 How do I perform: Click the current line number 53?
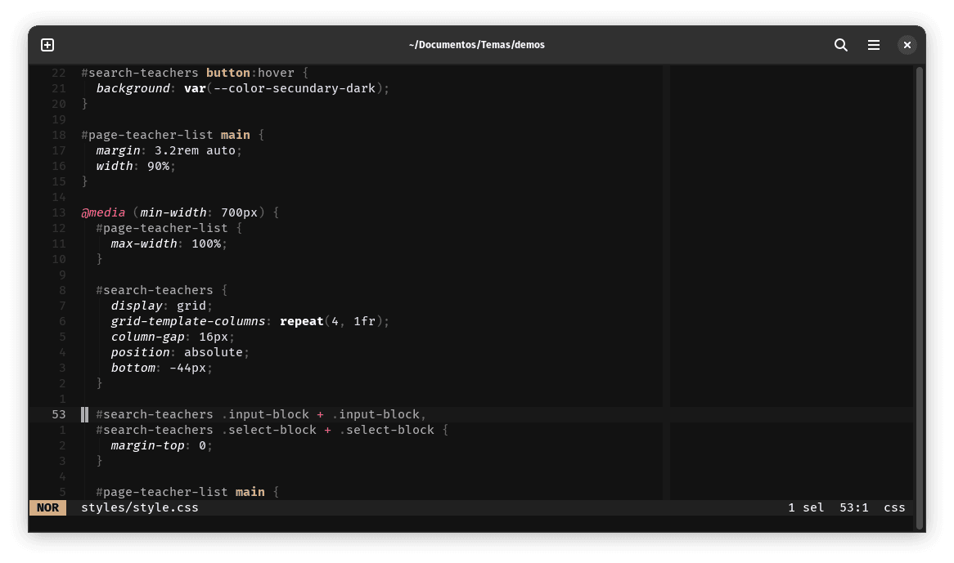coord(58,414)
